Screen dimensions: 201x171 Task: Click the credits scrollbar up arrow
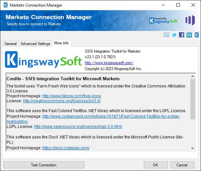(x=192, y=76)
